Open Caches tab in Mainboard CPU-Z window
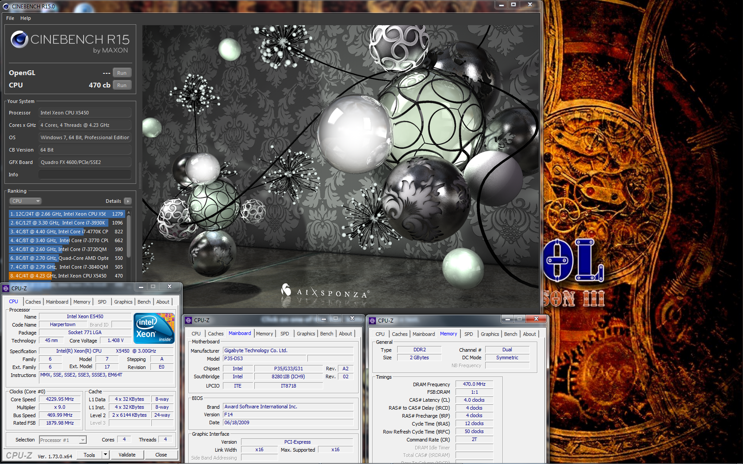 point(216,334)
